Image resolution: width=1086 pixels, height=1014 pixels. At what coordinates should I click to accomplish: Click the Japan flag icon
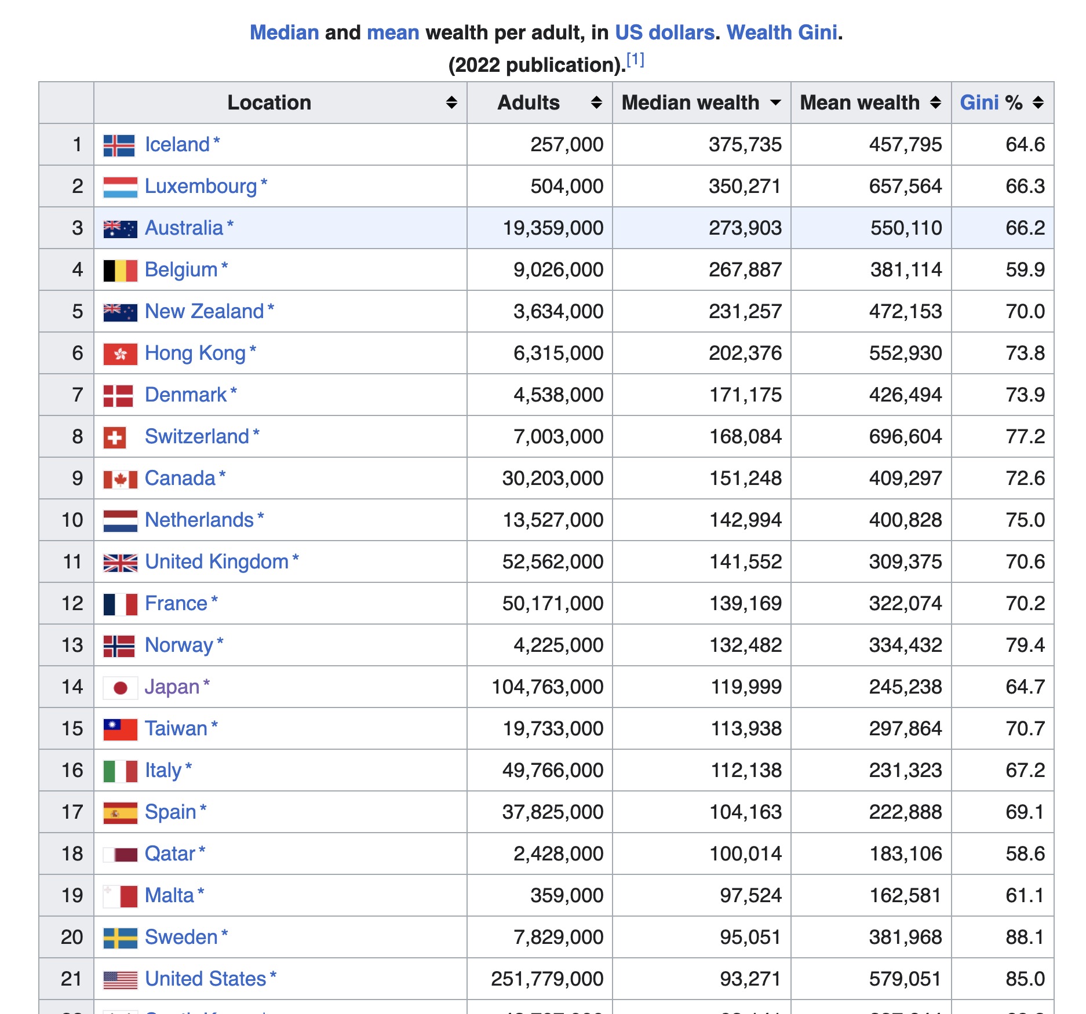[120, 688]
